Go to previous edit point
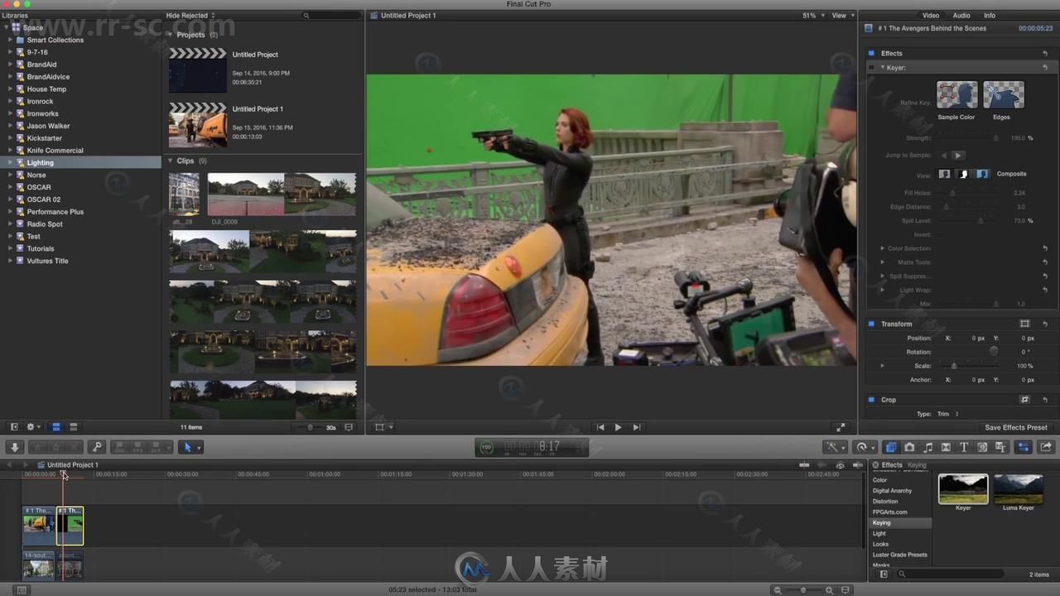1060x596 pixels. 600,427
